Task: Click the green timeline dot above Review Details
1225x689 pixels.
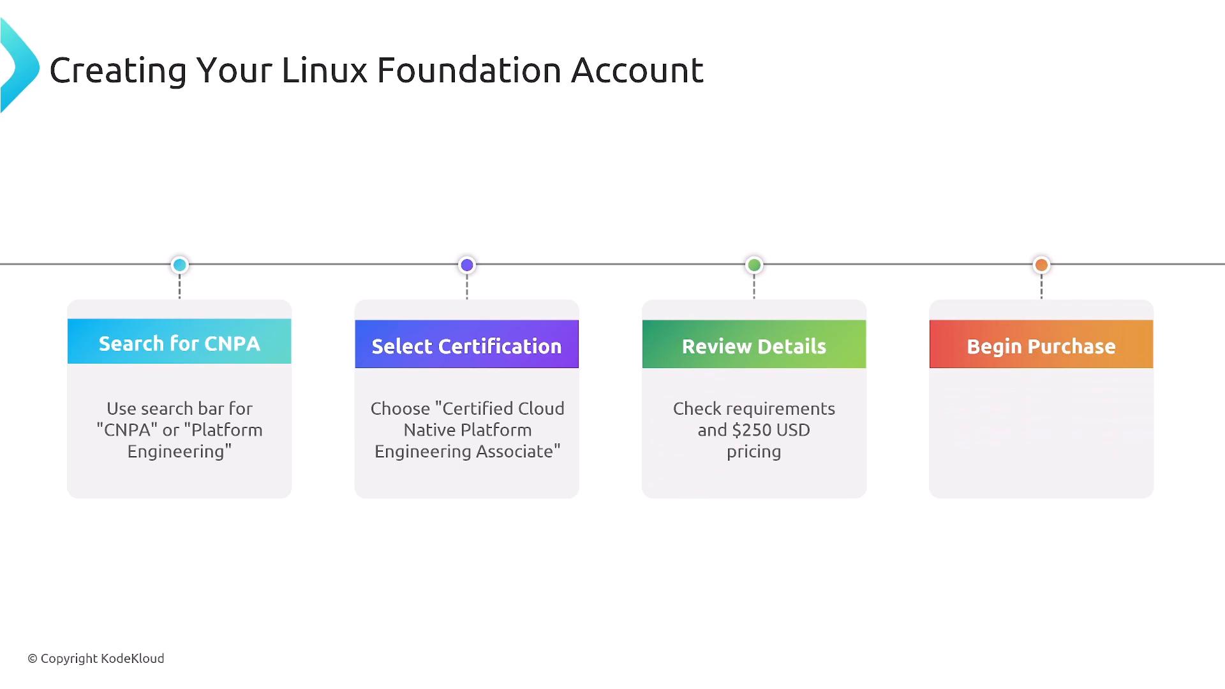Action: click(754, 265)
